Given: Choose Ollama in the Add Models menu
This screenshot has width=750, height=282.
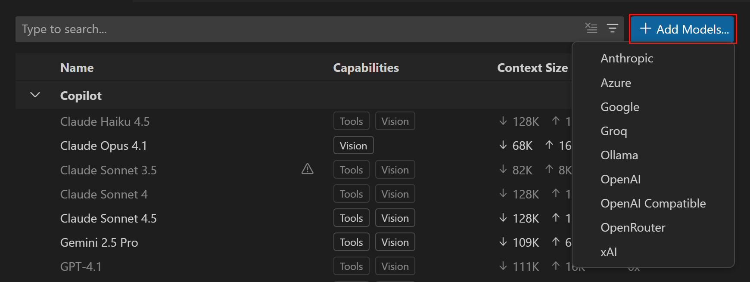Looking at the screenshot, I should 619,155.
